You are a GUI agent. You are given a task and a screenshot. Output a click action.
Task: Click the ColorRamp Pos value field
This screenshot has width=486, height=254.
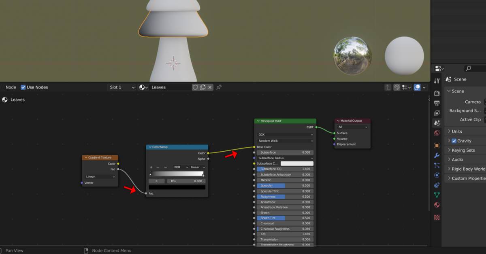(x=187, y=181)
